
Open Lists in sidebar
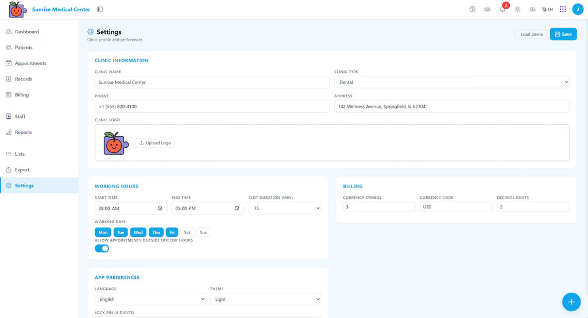(x=40, y=154)
